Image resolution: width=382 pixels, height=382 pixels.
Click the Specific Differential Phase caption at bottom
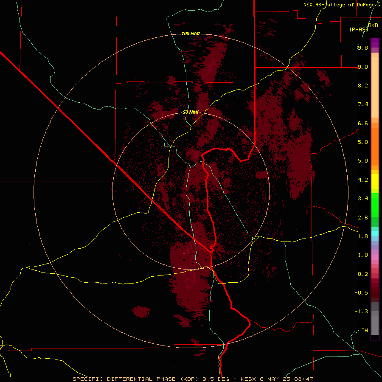[193, 379]
